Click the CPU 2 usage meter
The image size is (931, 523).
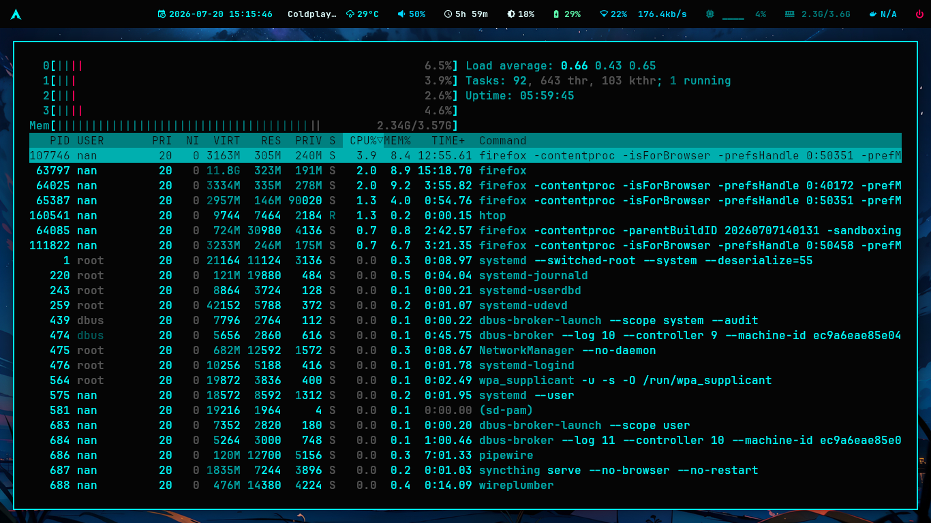point(251,95)
